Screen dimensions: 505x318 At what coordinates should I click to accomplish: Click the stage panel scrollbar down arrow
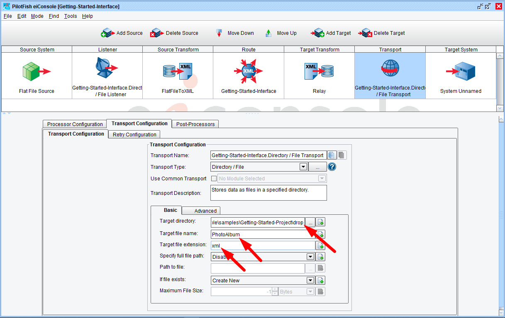point(500,108)
